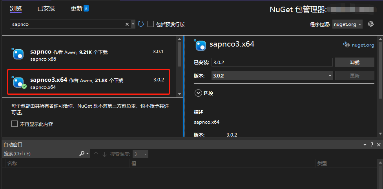Pin the 自动窗口 panel

(372, 145)
